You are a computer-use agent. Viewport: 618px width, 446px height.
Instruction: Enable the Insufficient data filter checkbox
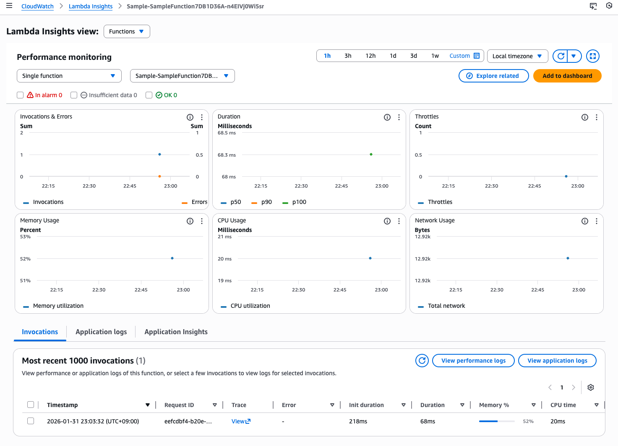[x=74, y=95]
